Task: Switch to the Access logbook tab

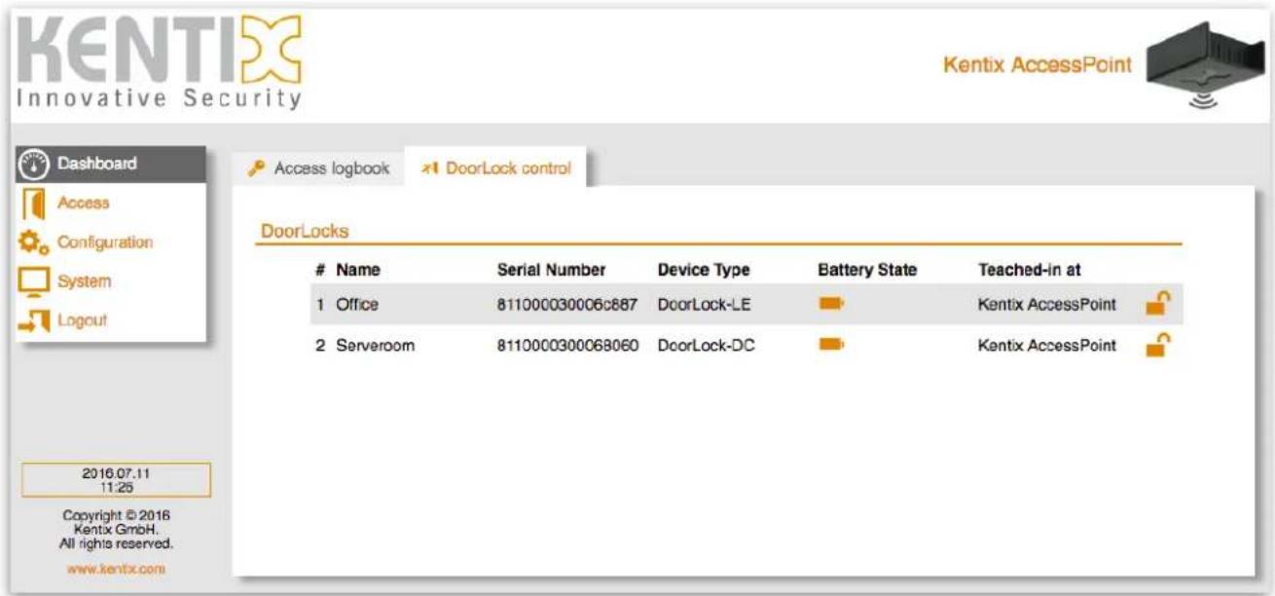Action: (318, 168)
